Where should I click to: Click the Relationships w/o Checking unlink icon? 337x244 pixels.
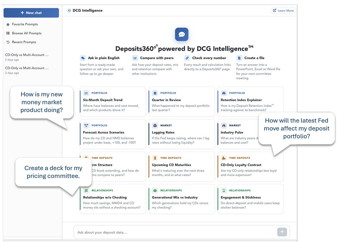click(86, 190)
